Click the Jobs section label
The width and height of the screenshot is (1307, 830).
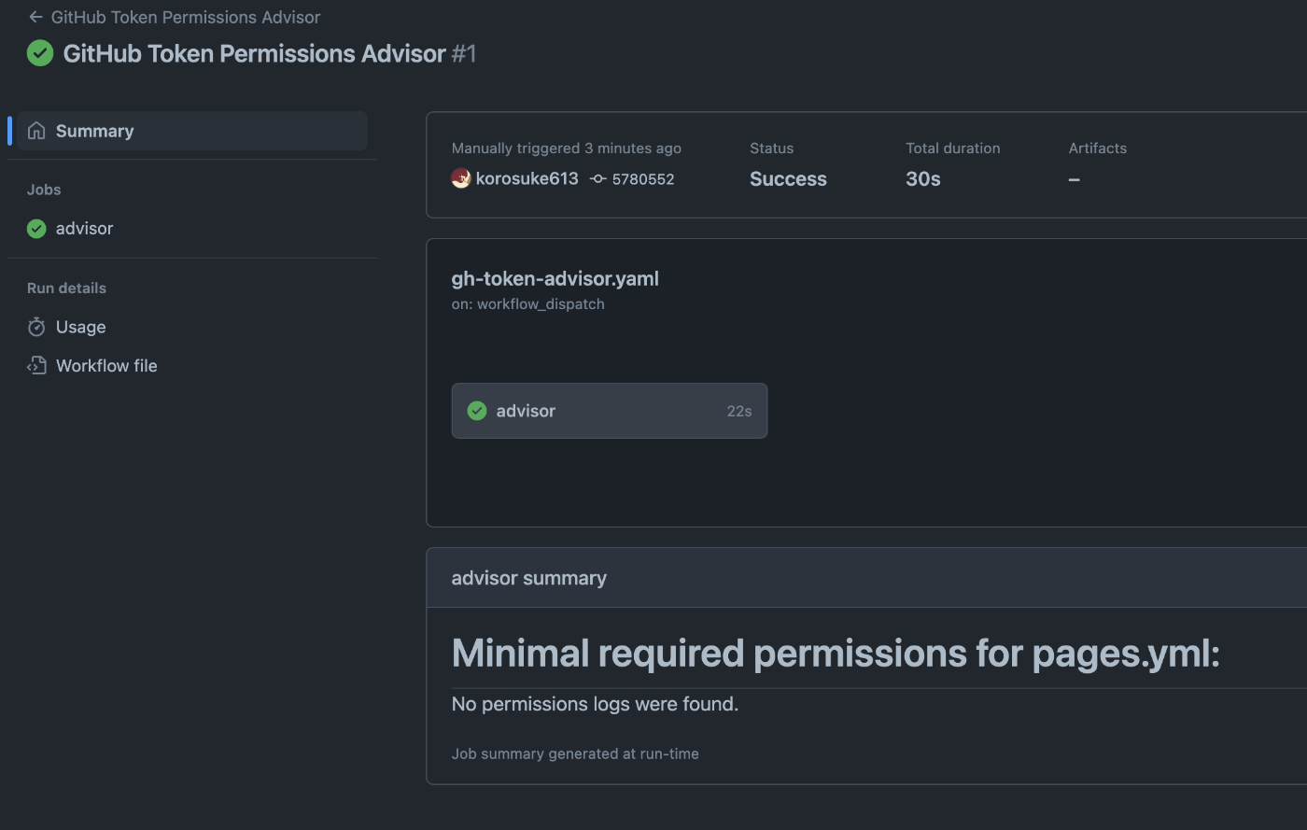(x=44, y=190)
